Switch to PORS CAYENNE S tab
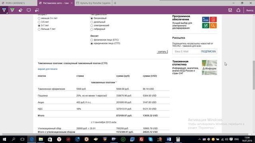The width and height of the screenshot is (255, 143). [x=19, y=3]
